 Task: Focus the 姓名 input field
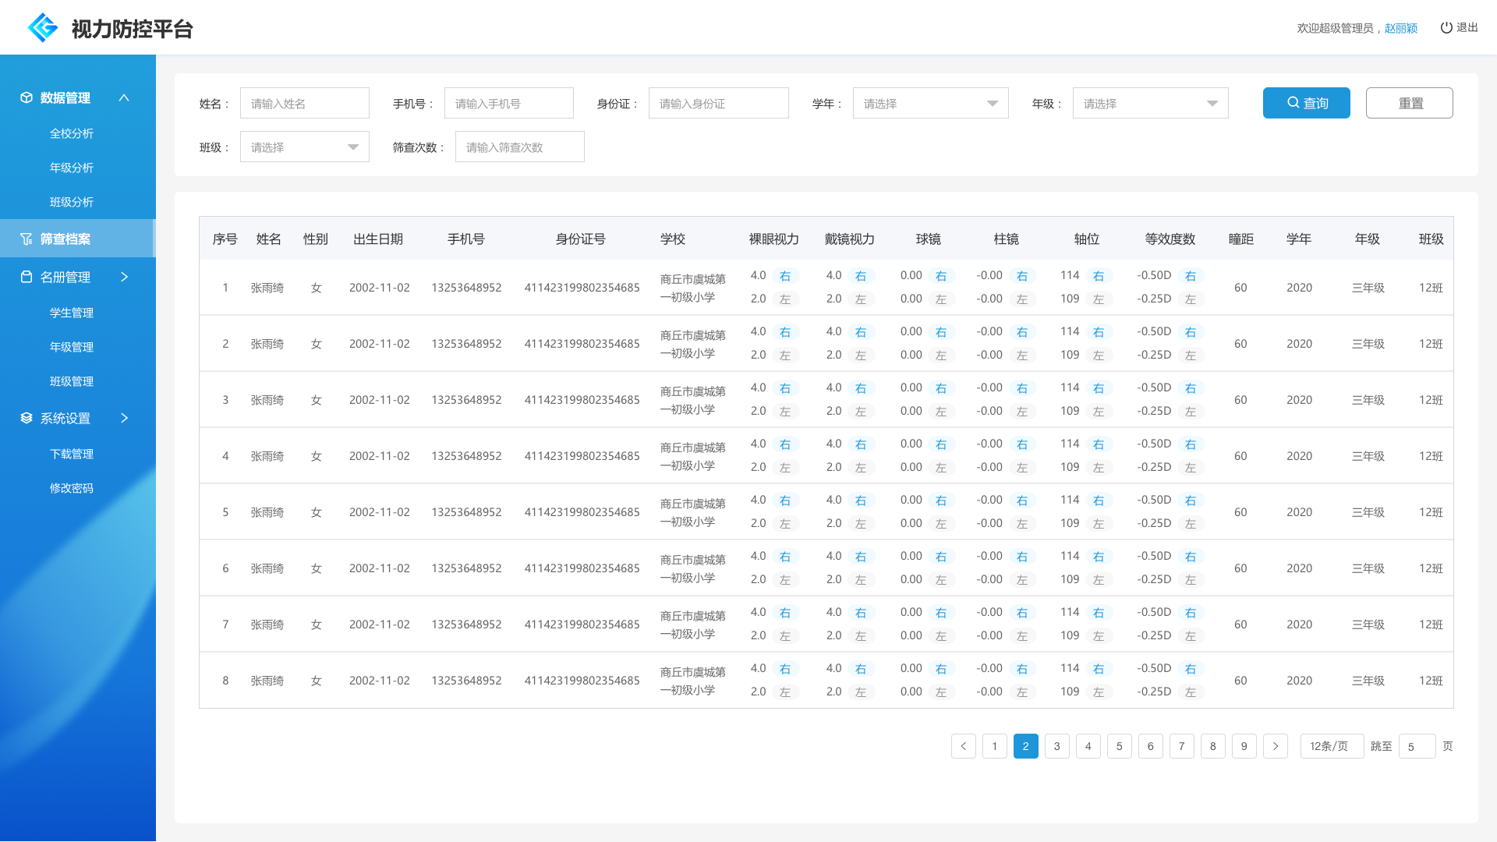click(305, 103)
